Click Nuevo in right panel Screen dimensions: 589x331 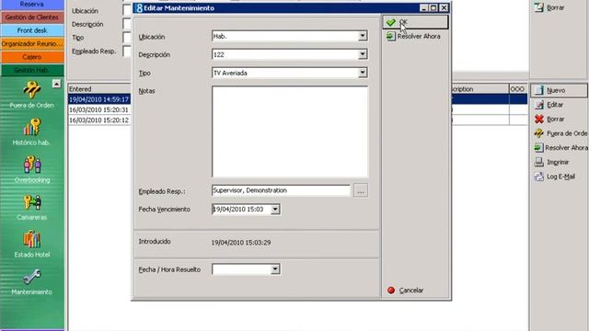(559, 90)
